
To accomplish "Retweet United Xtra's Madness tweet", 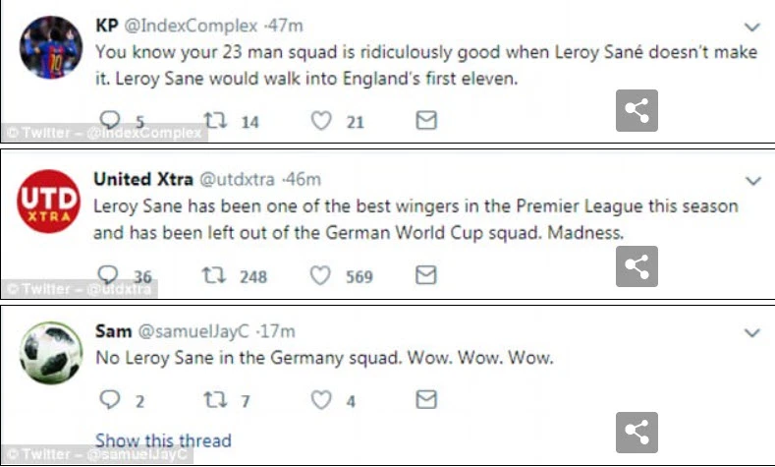I will coord(212,276).
